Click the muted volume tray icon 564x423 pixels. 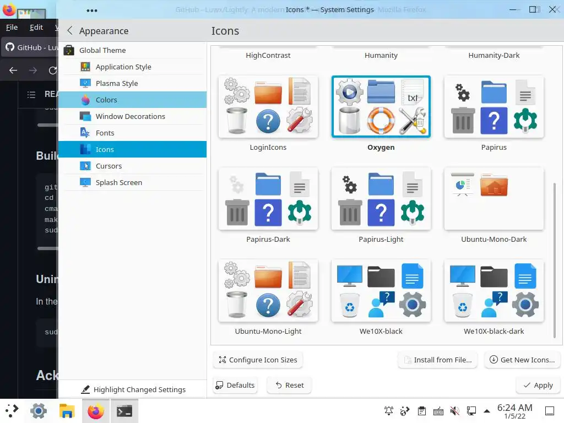coord(454,411)
